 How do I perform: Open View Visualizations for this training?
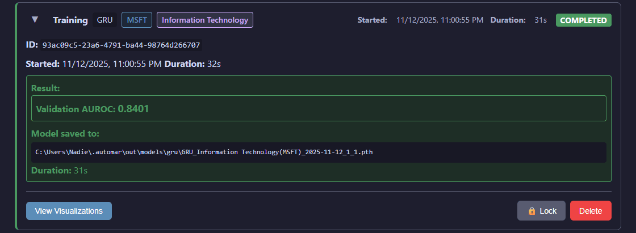tap(69, 211)
